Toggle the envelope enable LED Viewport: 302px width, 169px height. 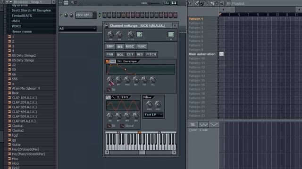pyautogui.click(x=107, y=61)
